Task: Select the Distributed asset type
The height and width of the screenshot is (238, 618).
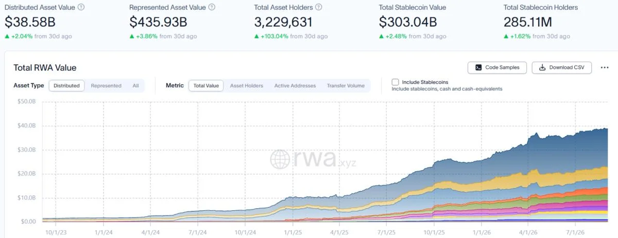Action: coord(67,86)
